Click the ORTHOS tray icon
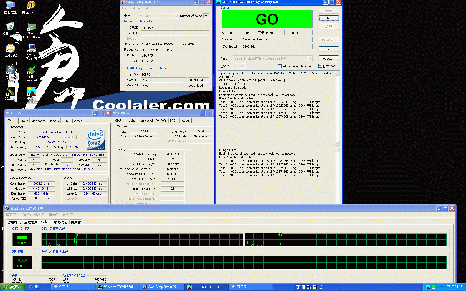This screenshot has width=466, height=291. tap(428, 287)
